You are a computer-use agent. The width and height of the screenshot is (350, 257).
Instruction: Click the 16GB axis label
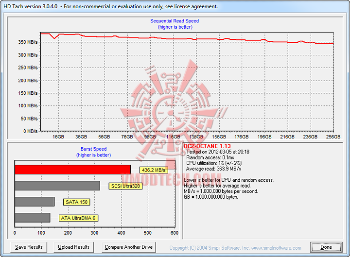click(x=58, y=137)
